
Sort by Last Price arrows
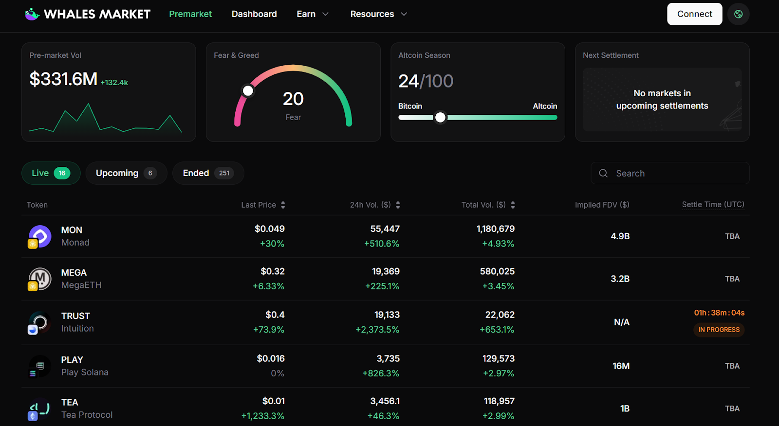point(283,205)
